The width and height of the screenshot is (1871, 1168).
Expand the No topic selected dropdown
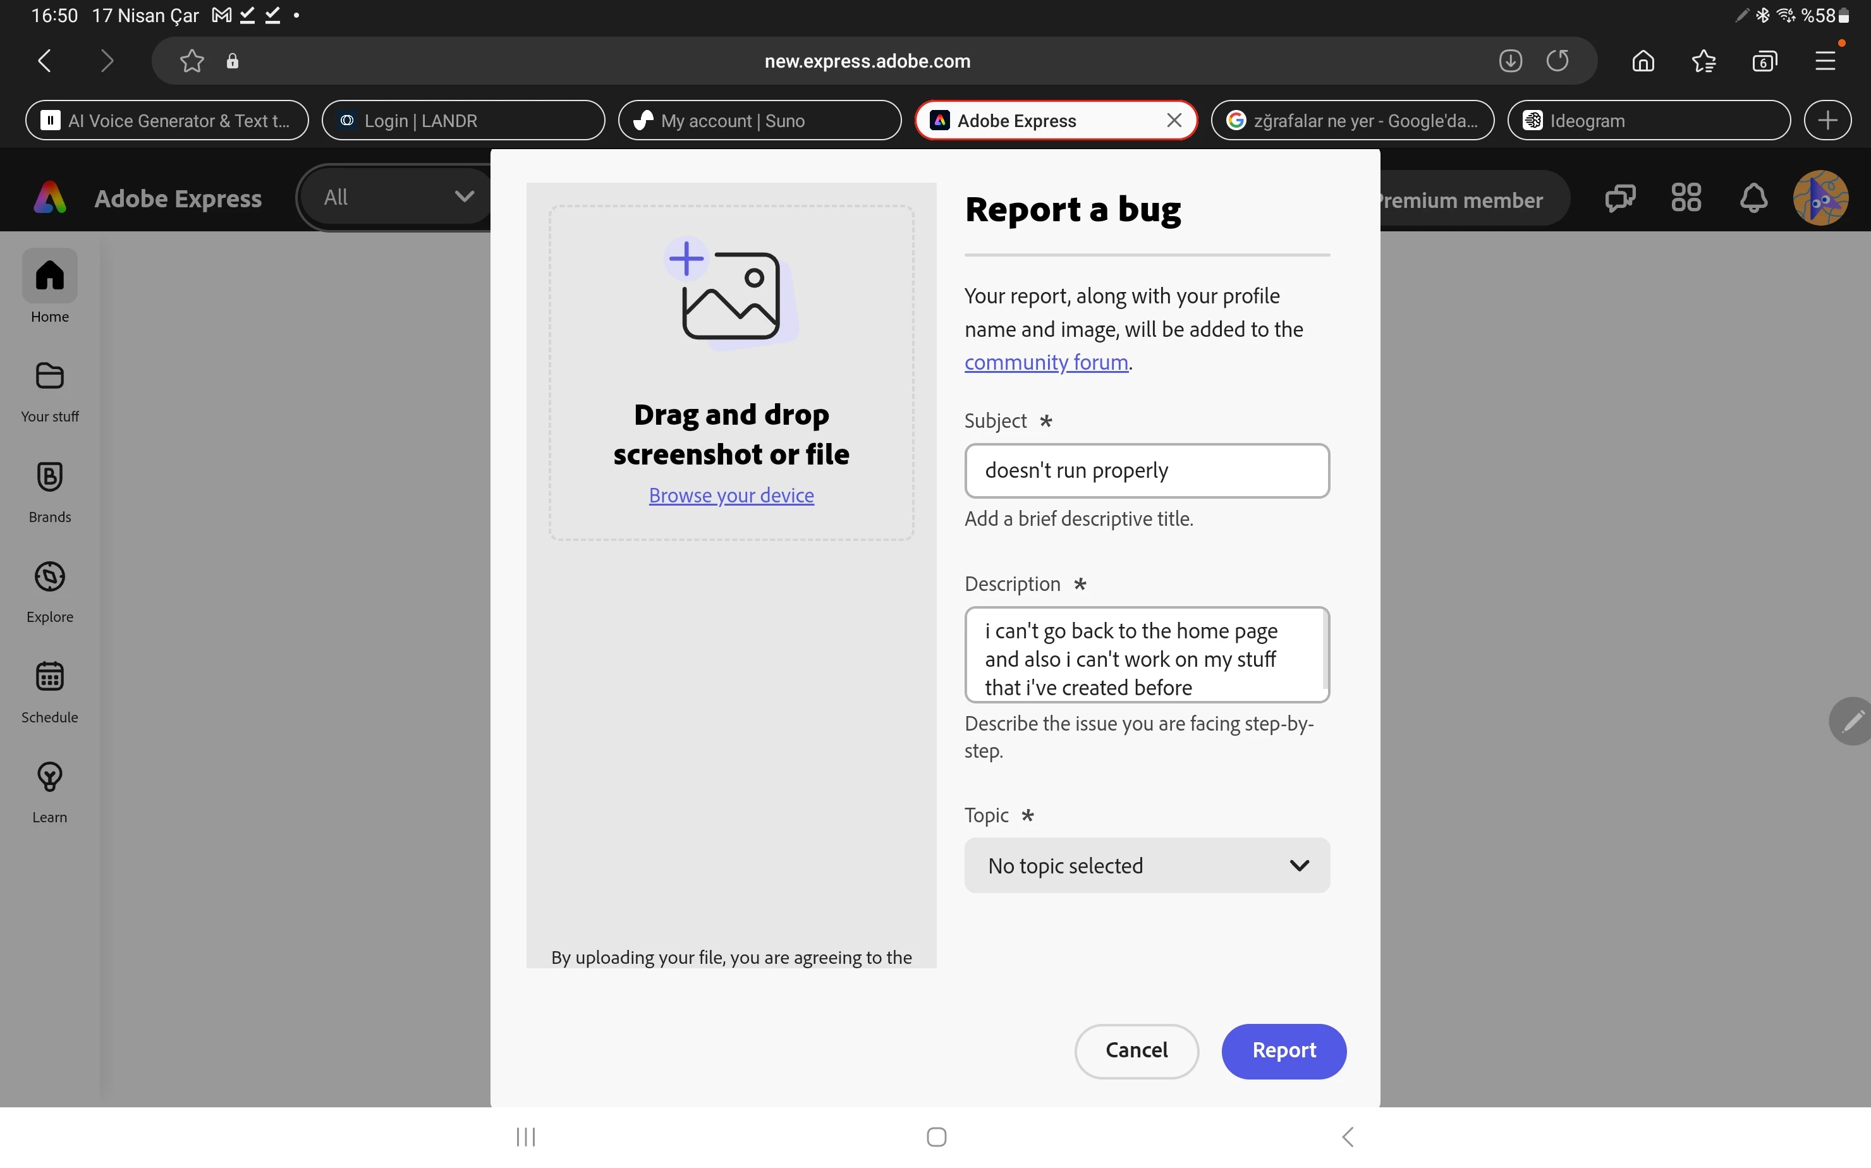(x=1147, y=865)
